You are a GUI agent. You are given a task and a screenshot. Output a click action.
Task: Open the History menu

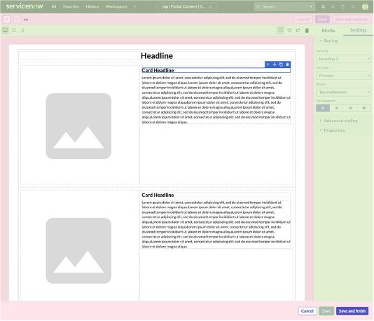coord(92,7)
